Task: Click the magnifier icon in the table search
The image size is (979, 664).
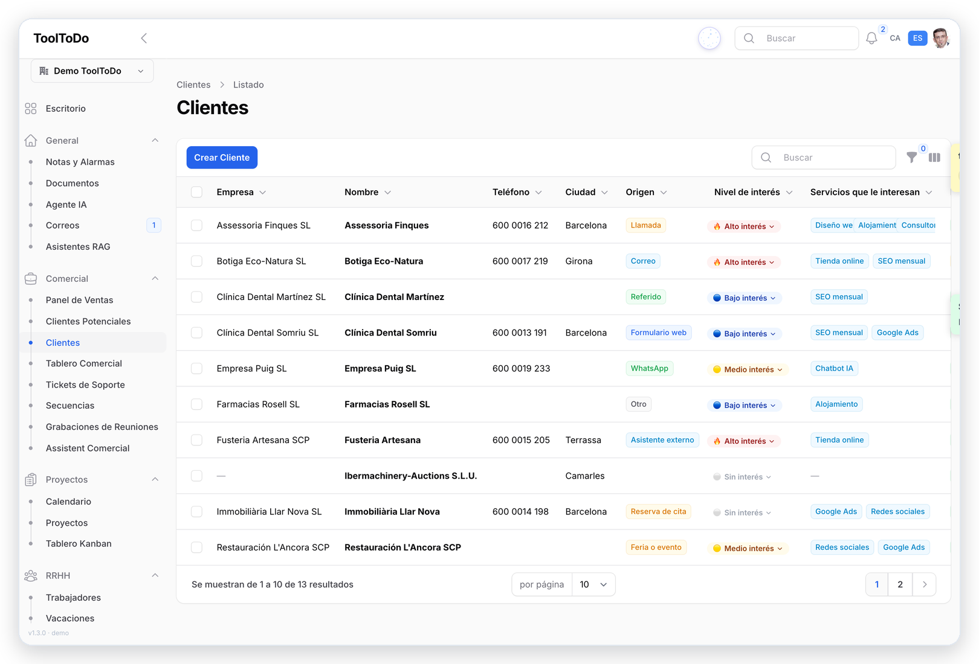Action: (766, 158)
